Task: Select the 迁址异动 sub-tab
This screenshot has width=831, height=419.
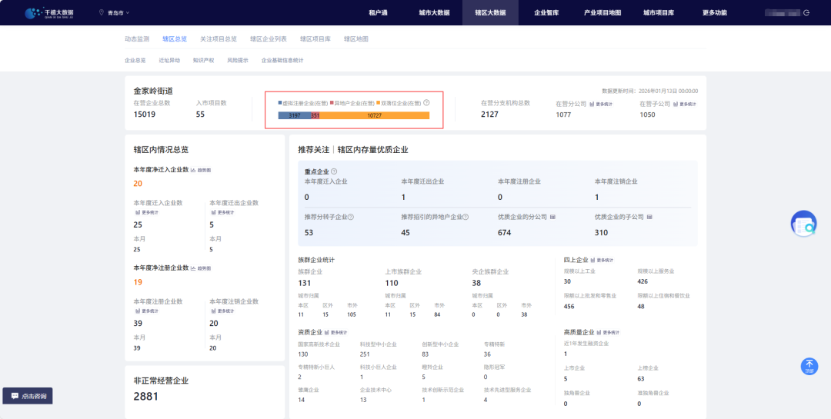Action: click(x=169, y=61)
